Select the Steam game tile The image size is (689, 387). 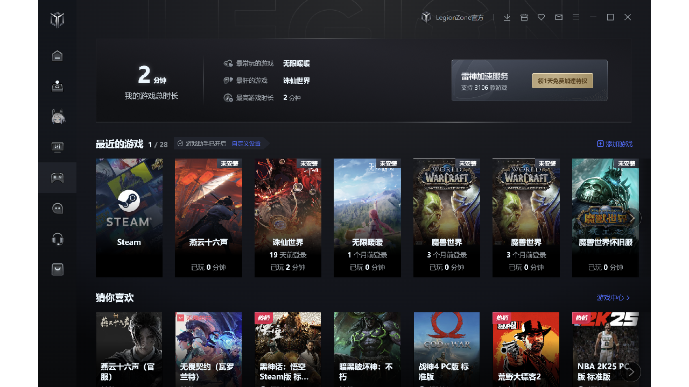tap(129, 218)
